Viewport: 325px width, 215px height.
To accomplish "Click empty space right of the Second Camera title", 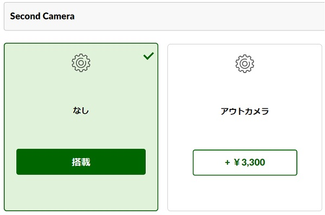I will [x=199, y=16].
